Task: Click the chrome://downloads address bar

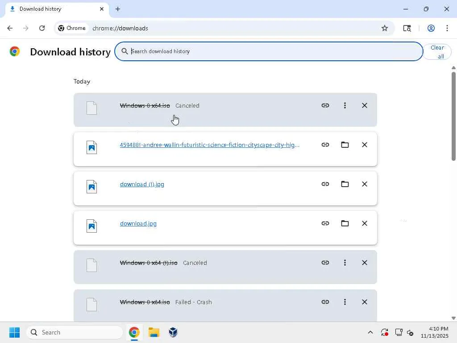Action: 120,28
